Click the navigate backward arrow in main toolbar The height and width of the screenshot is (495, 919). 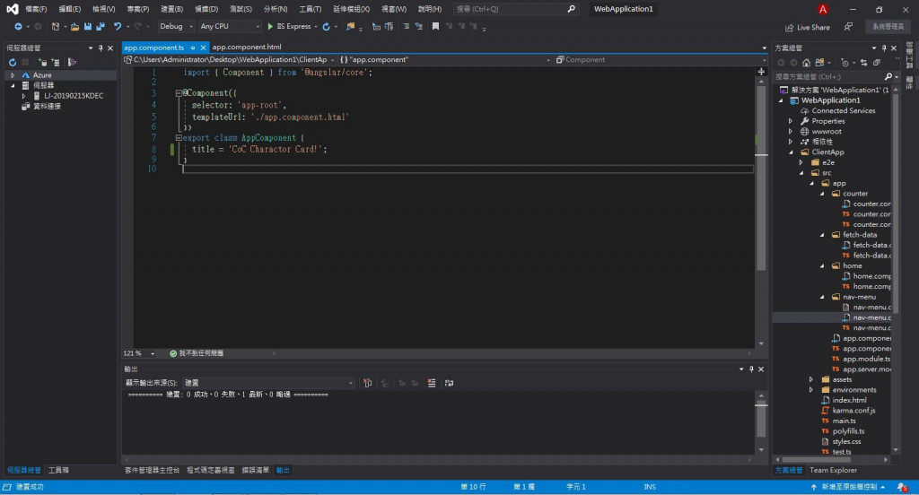pos(18,26)
